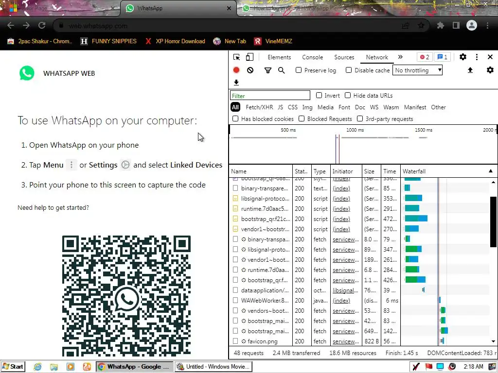498x373 pixels.
Task: Open the 1 issue message indicator
Action: [x=442, y=57]
